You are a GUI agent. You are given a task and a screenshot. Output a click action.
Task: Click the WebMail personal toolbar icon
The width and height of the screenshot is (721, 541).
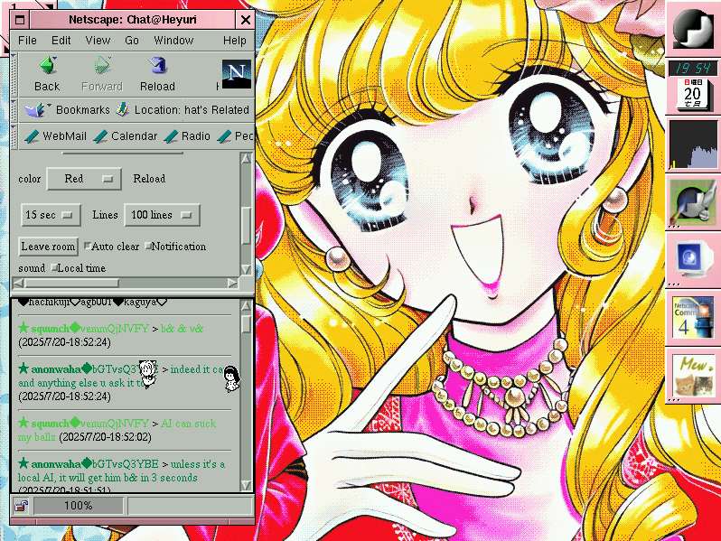[32, 136]
